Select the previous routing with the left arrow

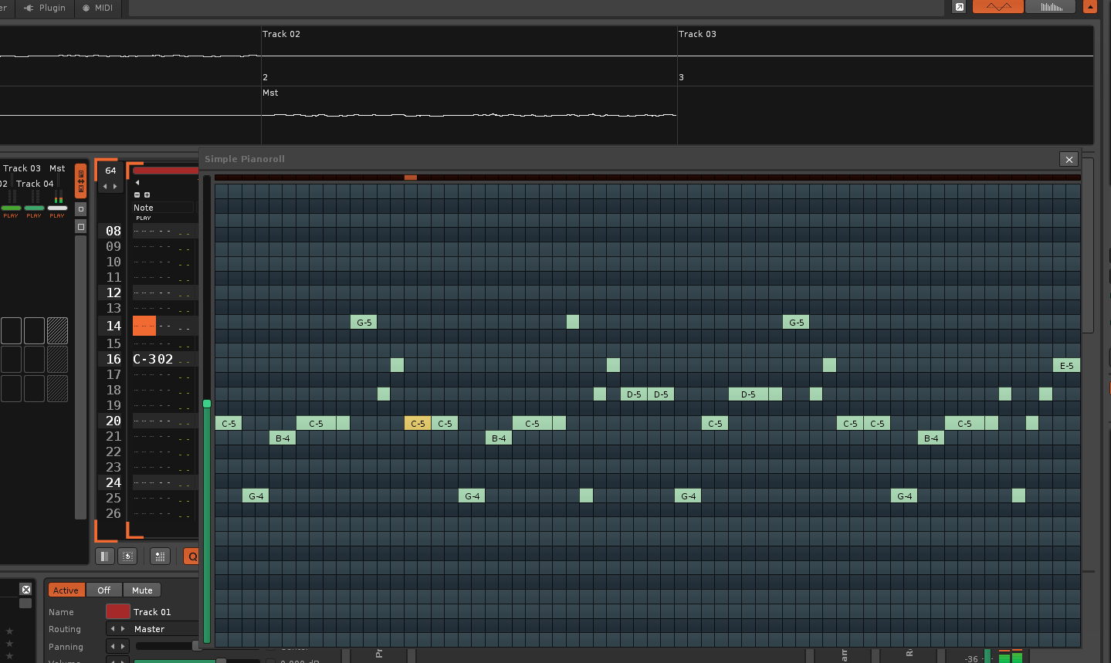tap(113, 629)
